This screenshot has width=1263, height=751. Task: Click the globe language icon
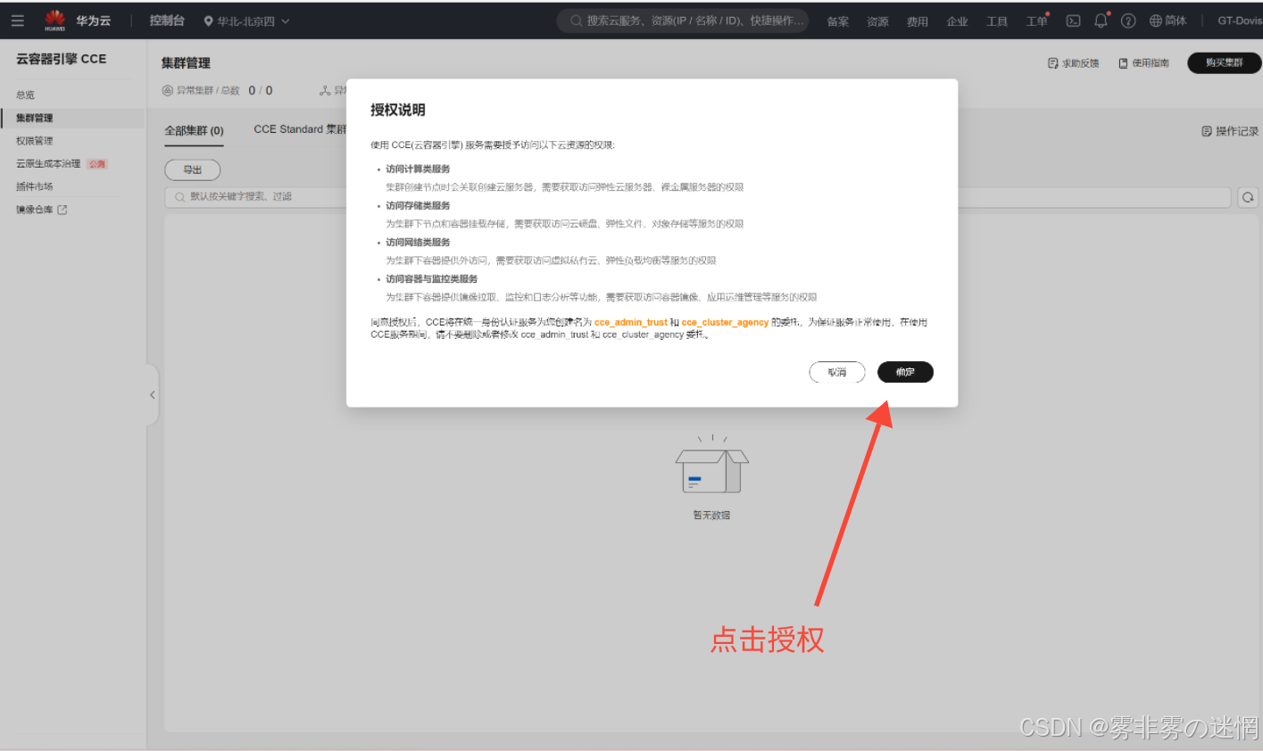1156,21
